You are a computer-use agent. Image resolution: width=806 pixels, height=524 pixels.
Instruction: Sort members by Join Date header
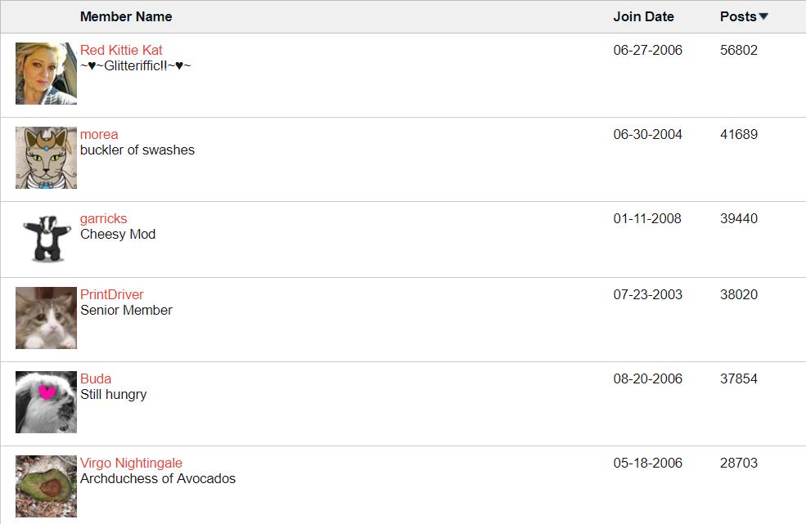pos(643,16)
